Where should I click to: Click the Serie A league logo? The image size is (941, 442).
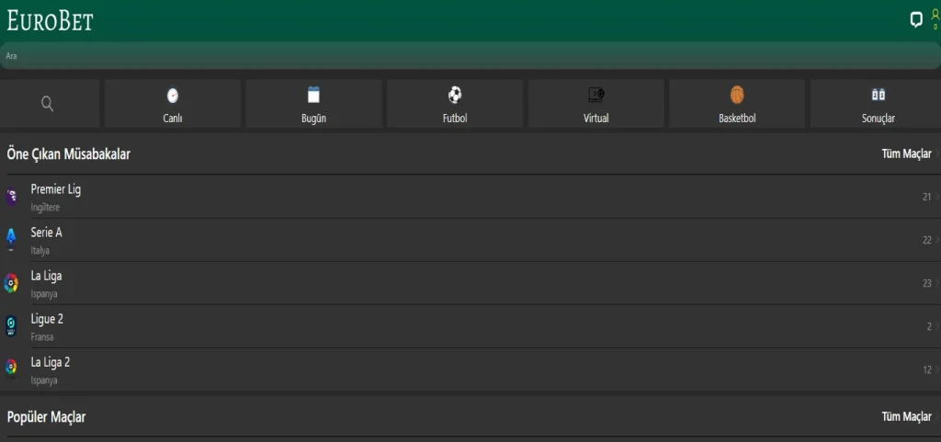pos(11,240)
